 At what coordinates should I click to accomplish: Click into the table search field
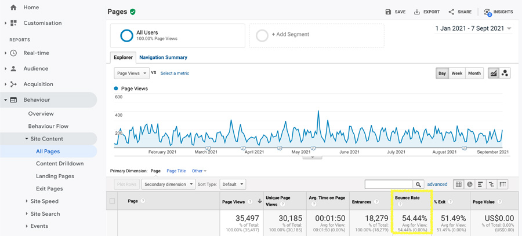click(x=389, y=185)
